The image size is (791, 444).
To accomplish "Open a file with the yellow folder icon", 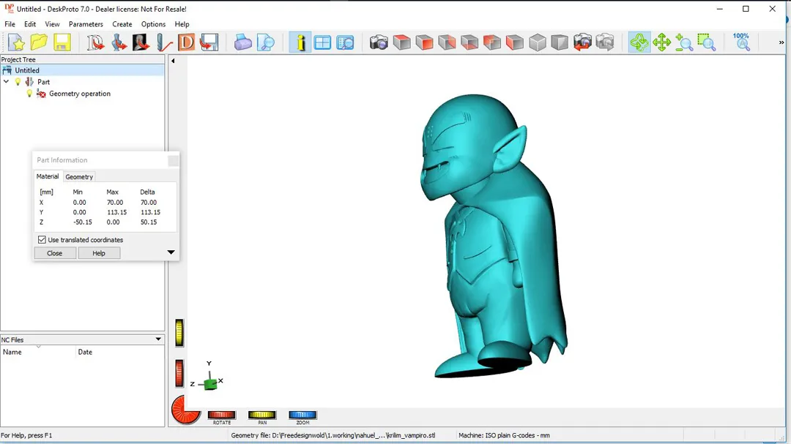I will click(x=39, y=42).
